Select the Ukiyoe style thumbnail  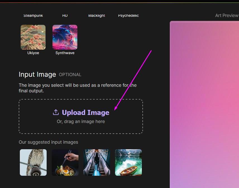(x=33, y=37)
